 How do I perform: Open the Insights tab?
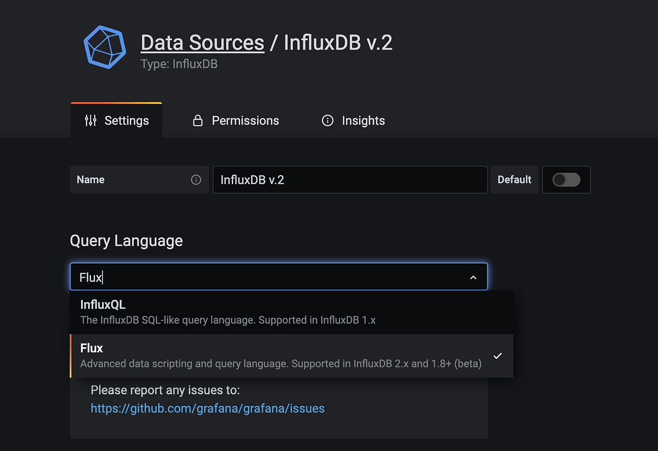[363, 121]
